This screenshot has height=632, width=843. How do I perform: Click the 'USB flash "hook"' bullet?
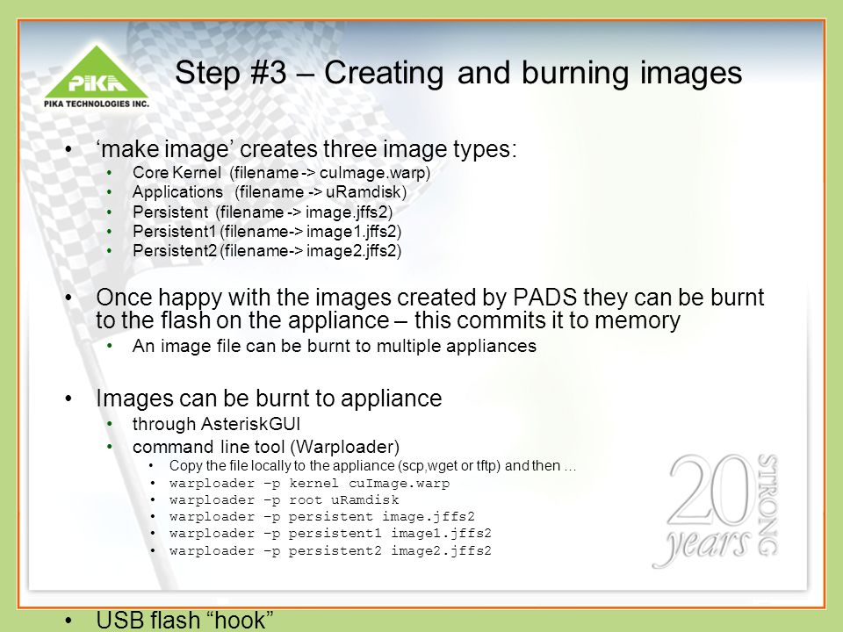pos(184,621)
